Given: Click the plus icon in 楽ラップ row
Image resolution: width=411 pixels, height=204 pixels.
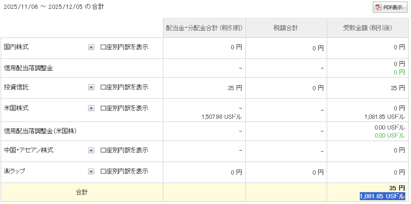Looking at the screenshot, I should point(91,171).
